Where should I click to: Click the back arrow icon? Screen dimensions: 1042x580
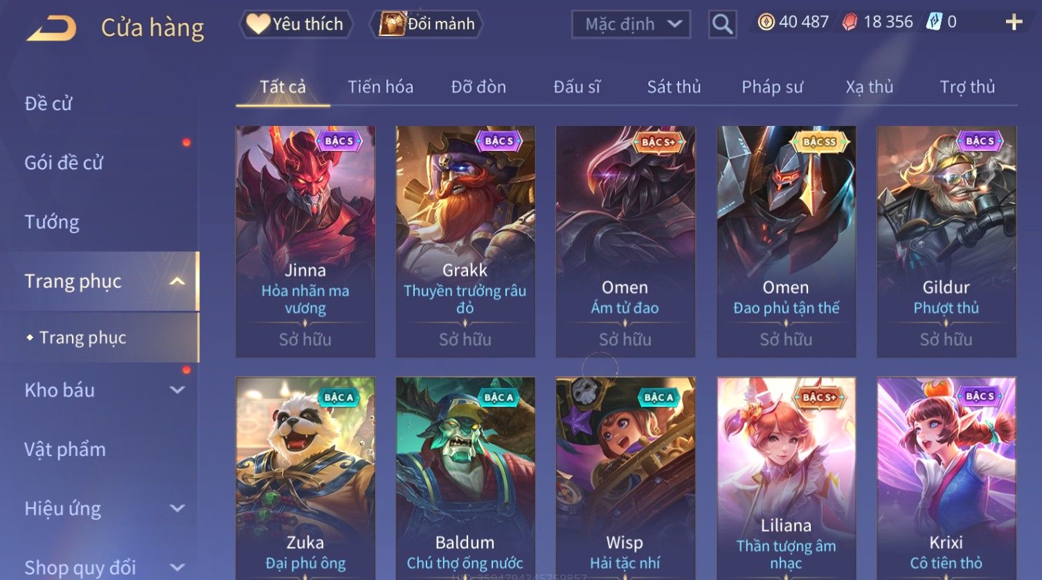coord(52,28)
